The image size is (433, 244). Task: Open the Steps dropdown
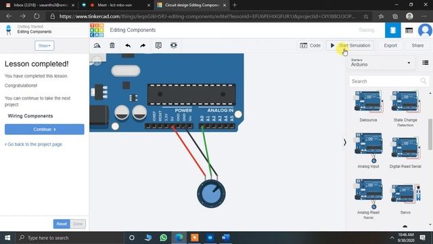coord(45,45)
